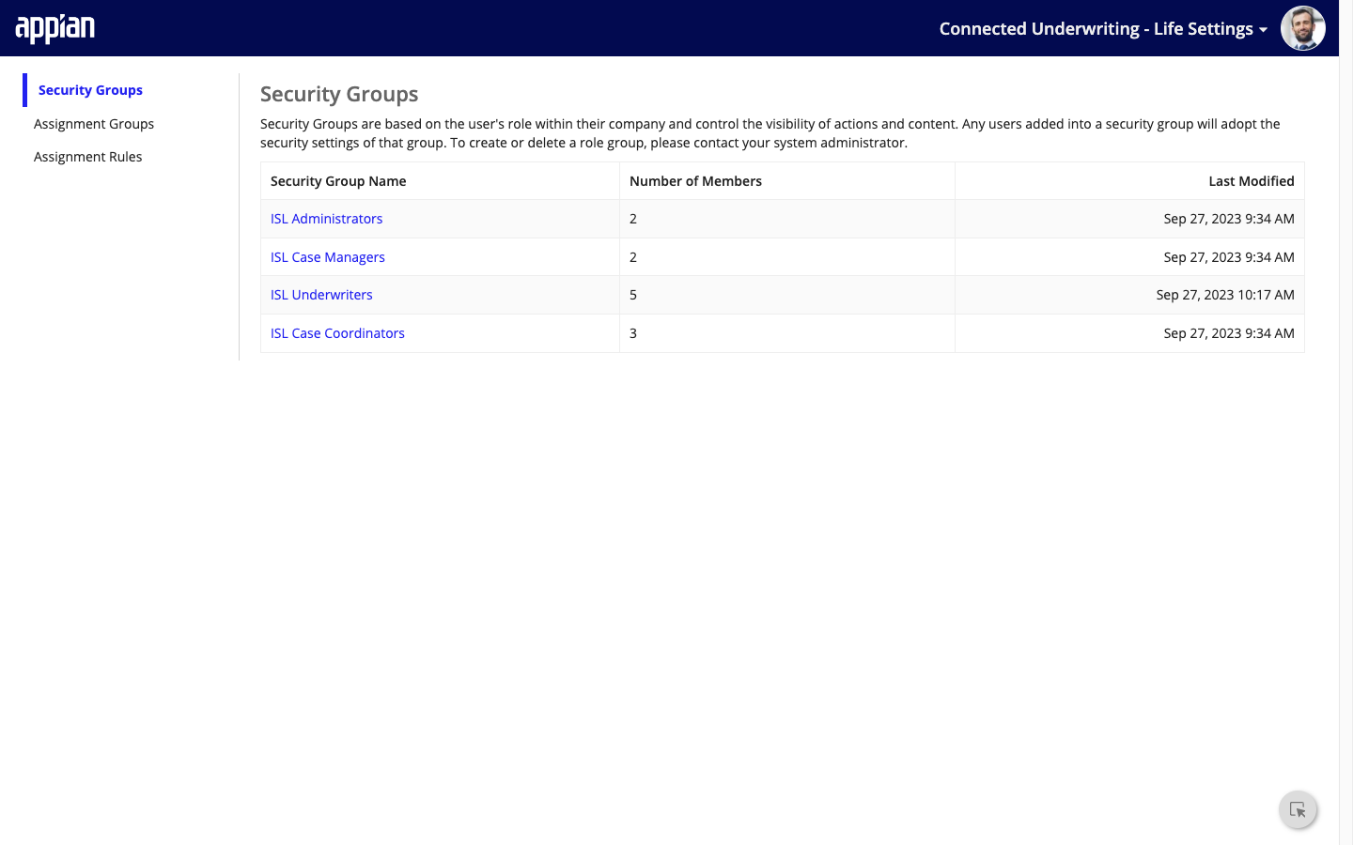Open the ISL Case Coordinators group link
Viewport: 1353px width, 845px height.
pyautogui.click(x=337, y=333)
